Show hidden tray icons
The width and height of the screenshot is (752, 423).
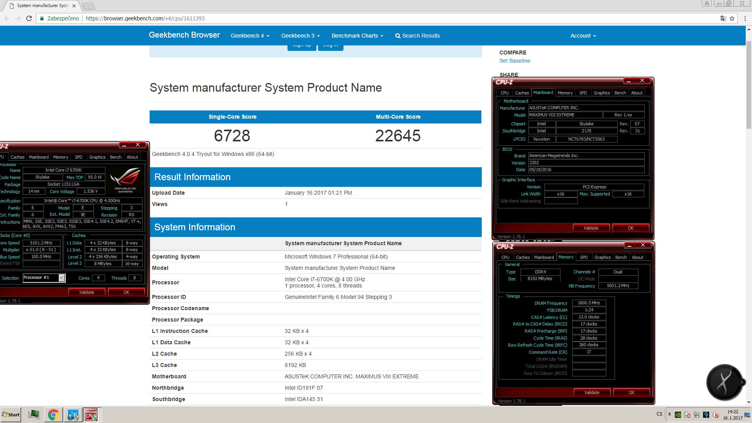[x=669, y=414]
